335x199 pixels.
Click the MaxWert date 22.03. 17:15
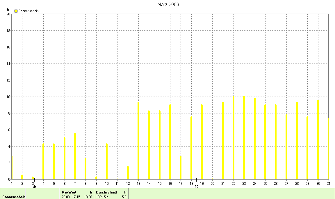pyautogui.click(x=71, y=197)
